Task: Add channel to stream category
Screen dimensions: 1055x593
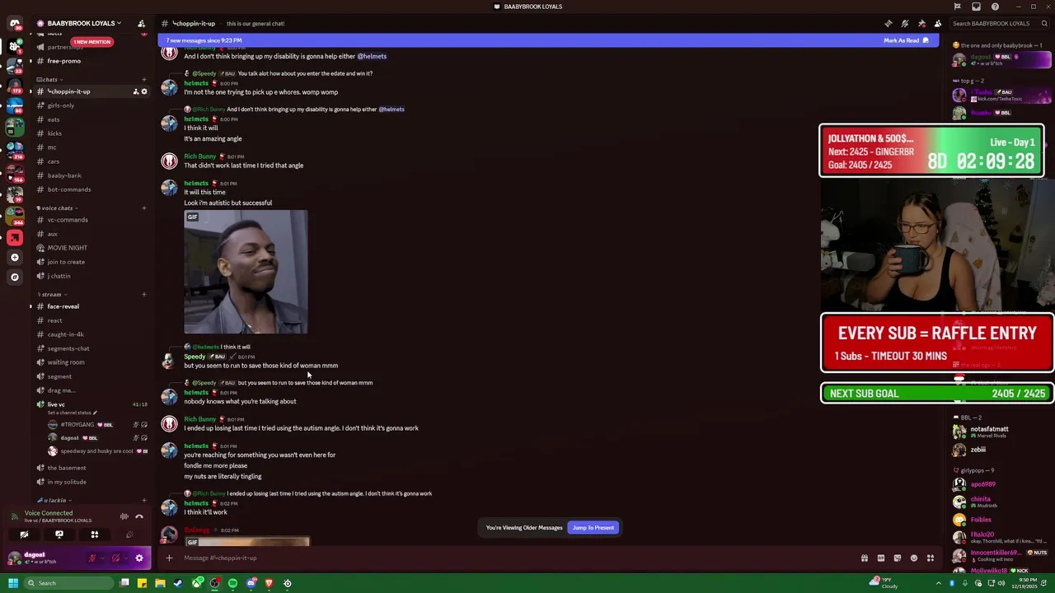Action: (144, 294)
